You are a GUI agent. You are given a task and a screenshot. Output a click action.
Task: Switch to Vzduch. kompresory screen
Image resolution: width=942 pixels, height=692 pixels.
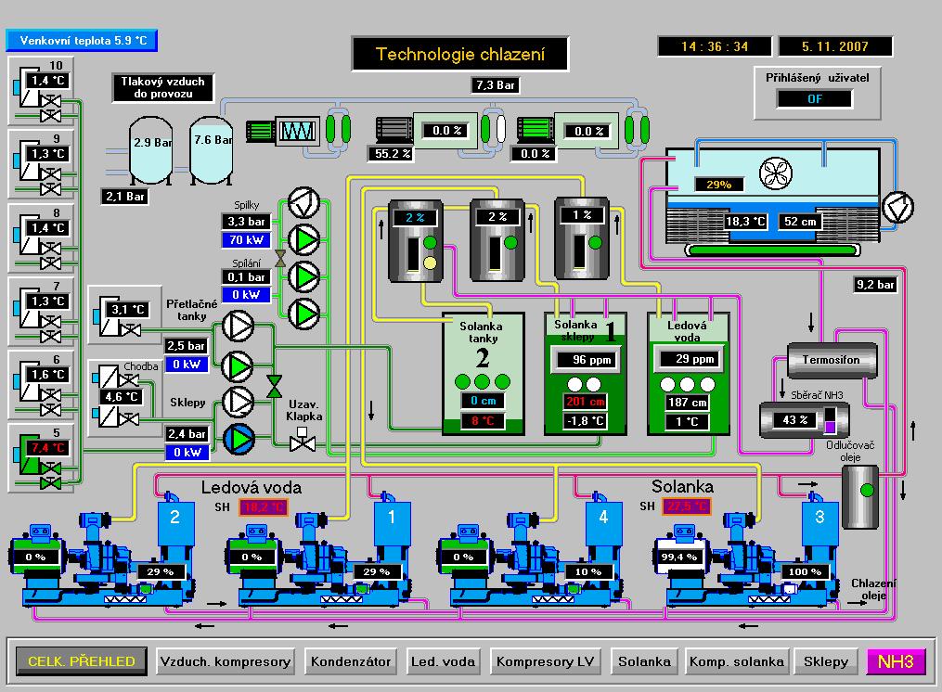point(226,661)
